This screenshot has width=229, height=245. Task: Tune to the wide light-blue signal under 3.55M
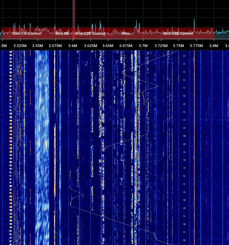pyautogui.click(x=42, y=147)
